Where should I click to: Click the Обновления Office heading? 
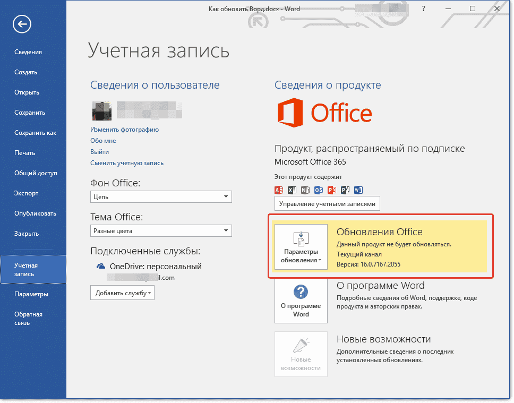click(380, 232)
